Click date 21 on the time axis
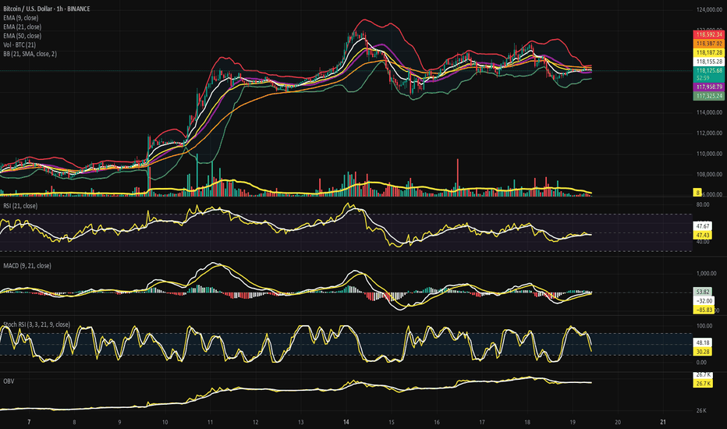 [663, 422]
